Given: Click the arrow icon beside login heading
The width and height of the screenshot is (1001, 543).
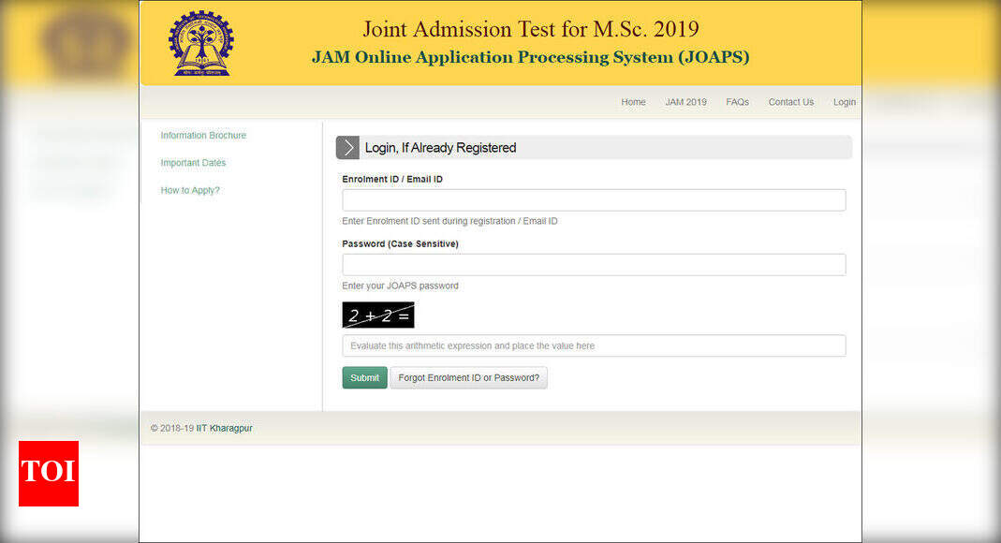Looking at the screenshot, I should 347,147.
